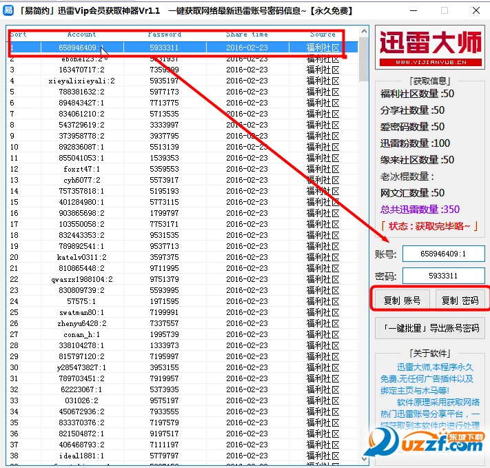Click the Source column header

pyautogui.click(x=323, y=34)
